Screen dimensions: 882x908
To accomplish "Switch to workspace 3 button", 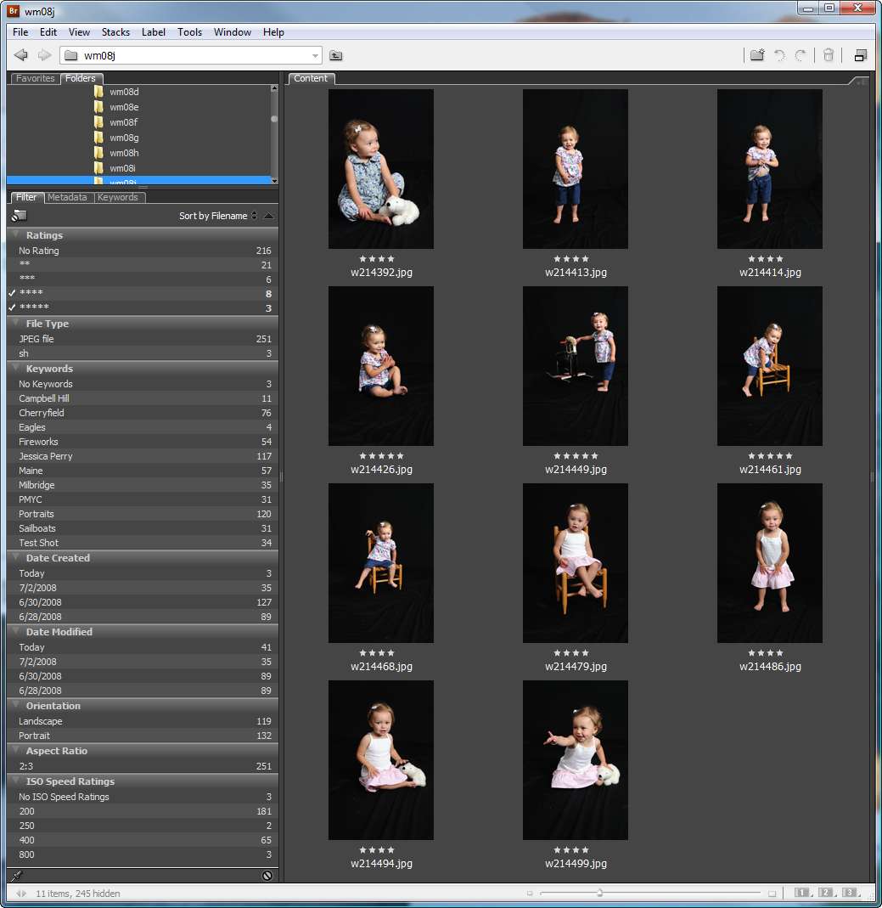I will (851, 893).
